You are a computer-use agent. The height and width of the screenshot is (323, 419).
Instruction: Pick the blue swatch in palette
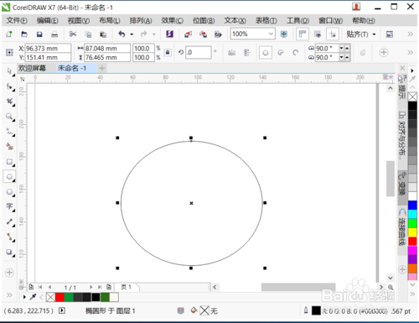point(412,205)
